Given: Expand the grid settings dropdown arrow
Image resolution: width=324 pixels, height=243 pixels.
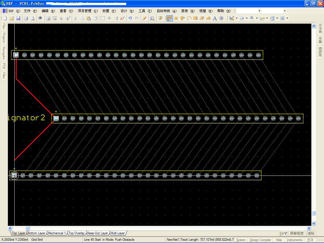Looking at the screenshot, I should tap(287, 18).
